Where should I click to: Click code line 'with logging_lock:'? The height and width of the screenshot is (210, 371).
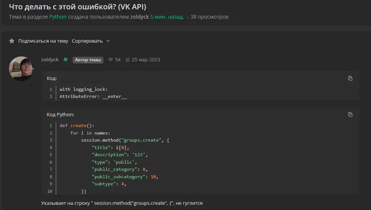[83, 89]
